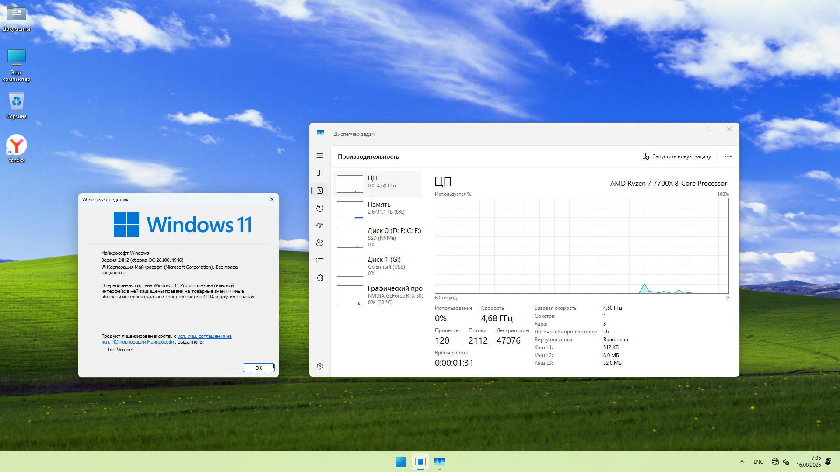Click Run new task button
Viewport: 840px width, 472px height.
click(x=676, y=156)
